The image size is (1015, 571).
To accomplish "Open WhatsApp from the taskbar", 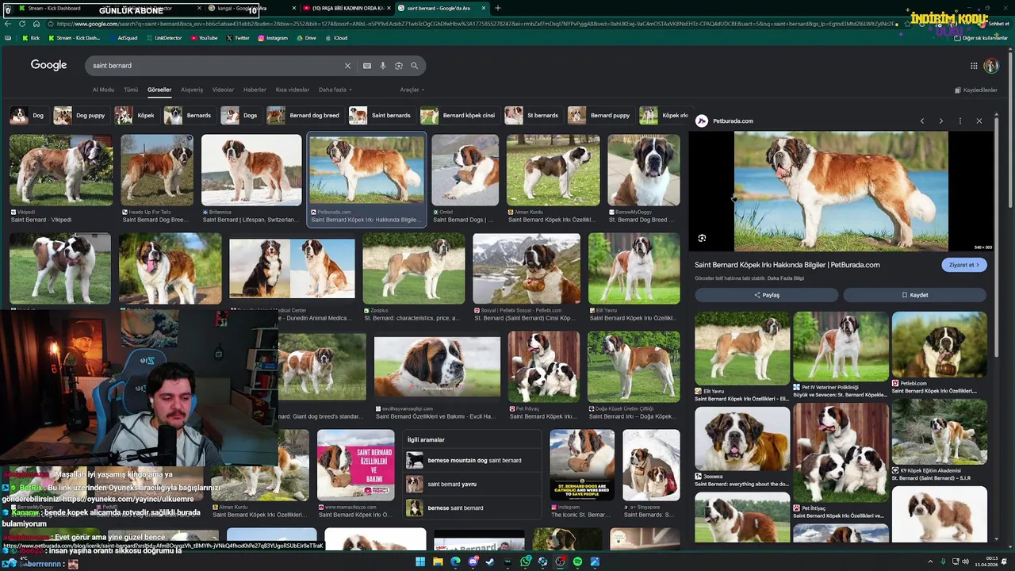I will [525, 562].
